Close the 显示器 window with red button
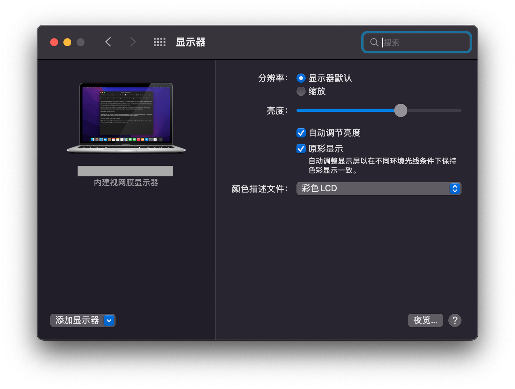 [x=54, y=42]
